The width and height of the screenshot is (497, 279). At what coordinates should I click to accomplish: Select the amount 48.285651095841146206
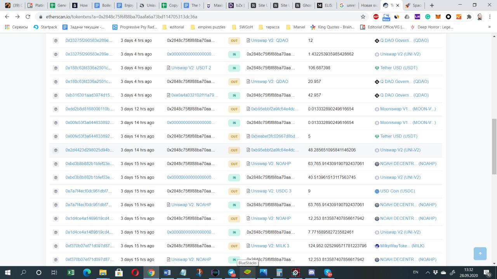coord(332,150)
